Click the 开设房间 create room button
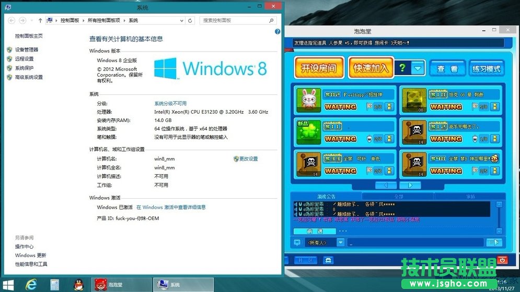Viewport: 520px width, 292px height. pyautogui.click(x=319, y=68)
